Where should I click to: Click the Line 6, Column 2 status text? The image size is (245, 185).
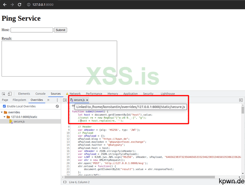click(x=79, y=182)
